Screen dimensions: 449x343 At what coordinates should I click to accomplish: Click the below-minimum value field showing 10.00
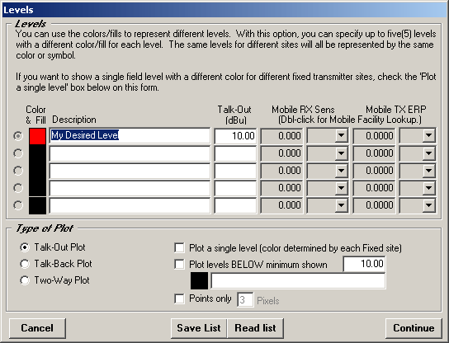coord(364,264)
